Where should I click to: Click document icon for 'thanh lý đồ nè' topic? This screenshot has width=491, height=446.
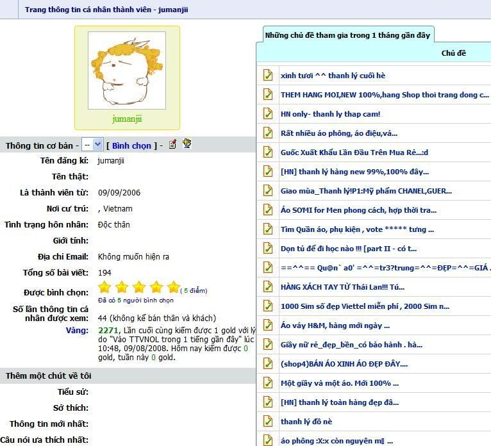tap(268, 421)
